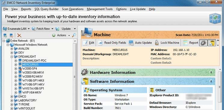224x110 pixels.
Task: Open Scan Operations menu
Action: pos(73,9)
